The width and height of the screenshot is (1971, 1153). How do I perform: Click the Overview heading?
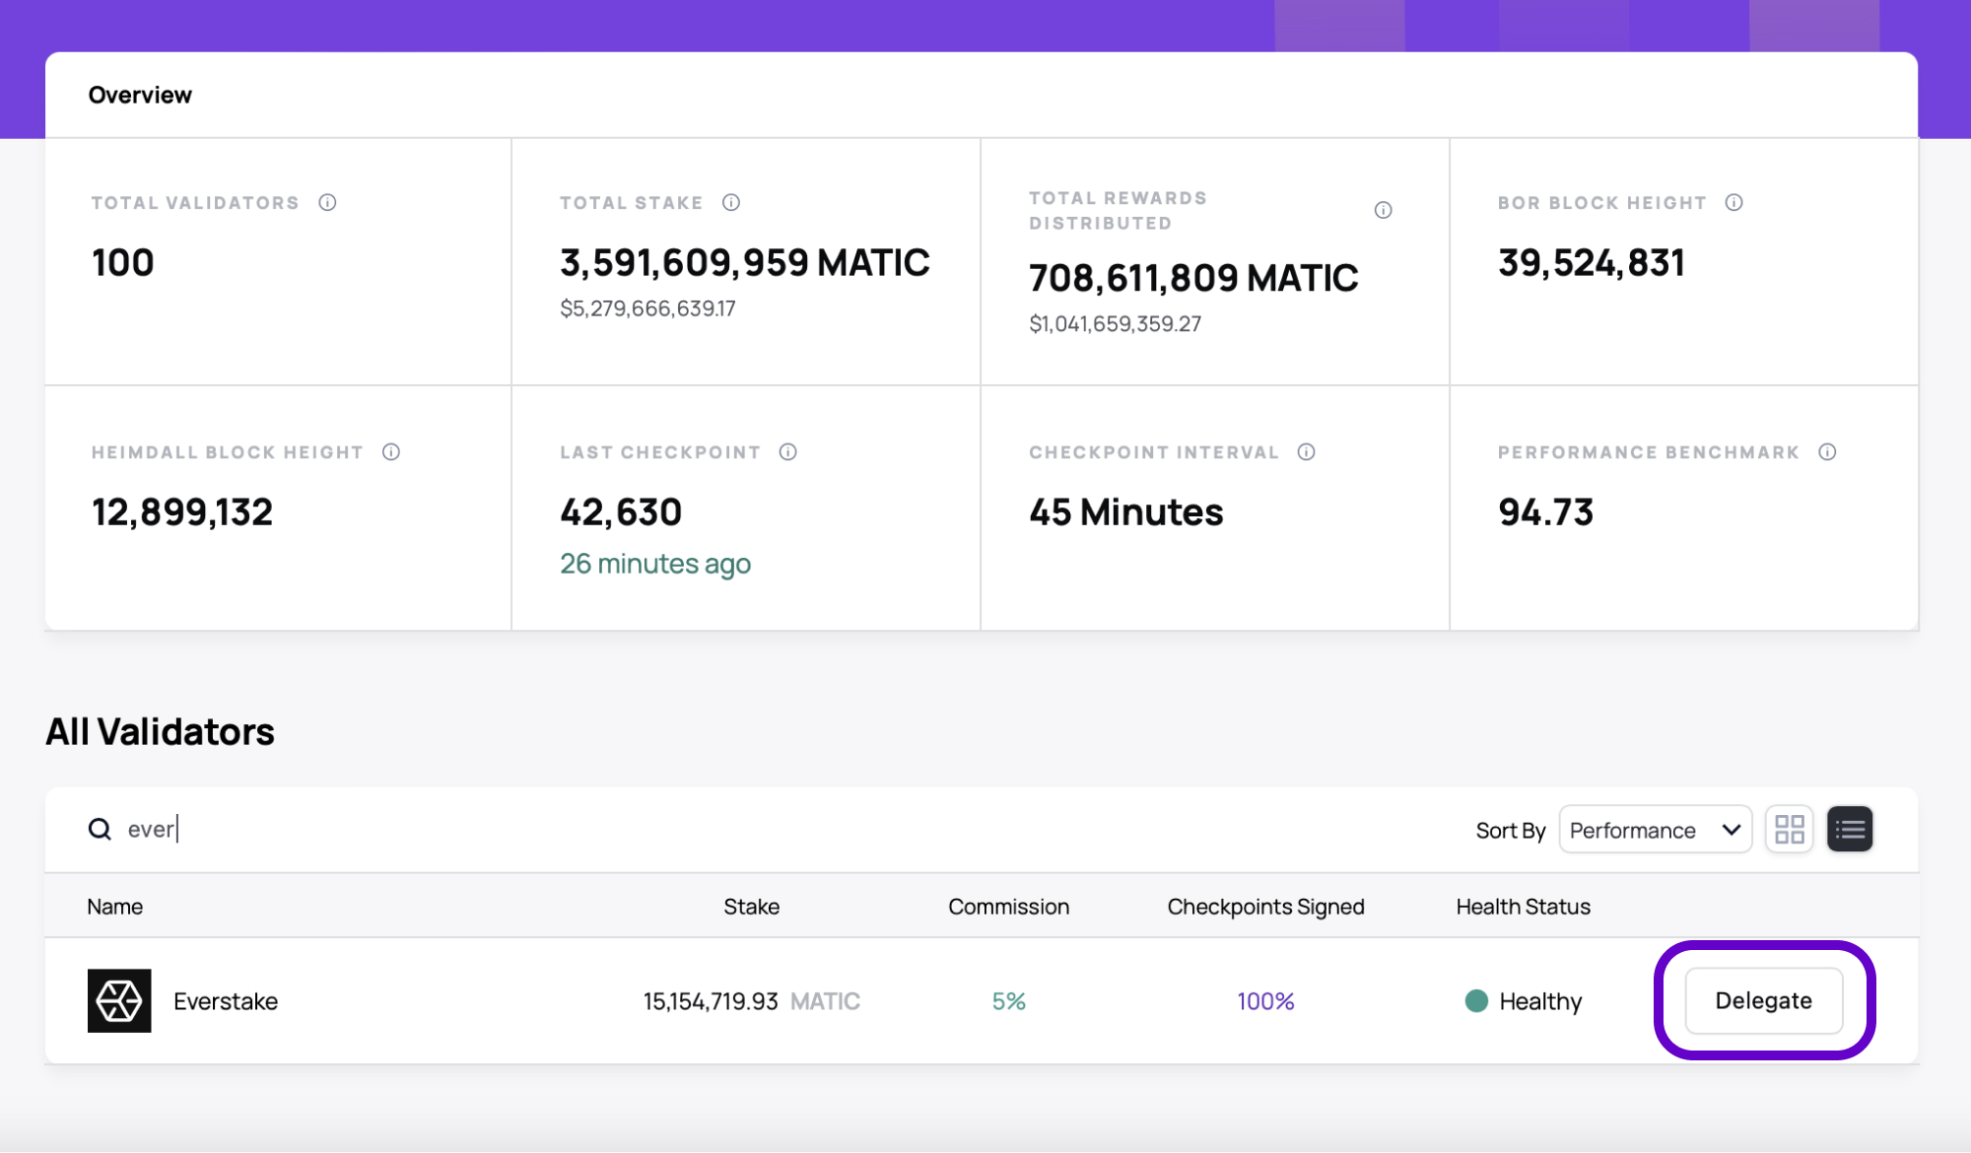pyautogui.click(x=140, y=95)
